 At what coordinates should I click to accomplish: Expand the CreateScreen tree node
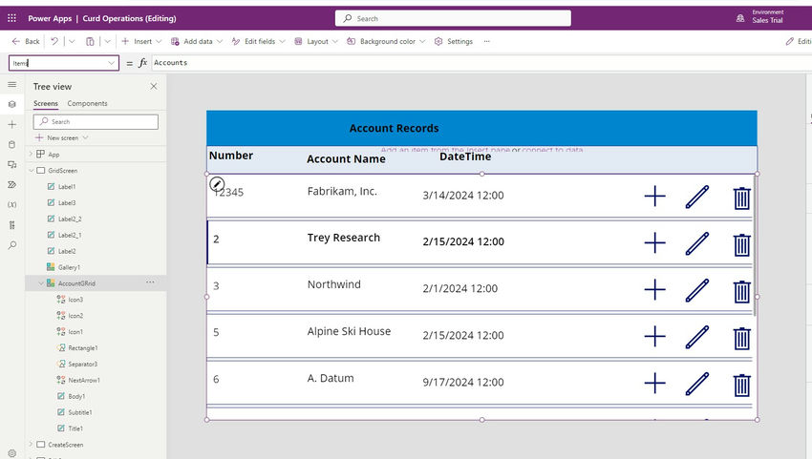pos(31,445)
